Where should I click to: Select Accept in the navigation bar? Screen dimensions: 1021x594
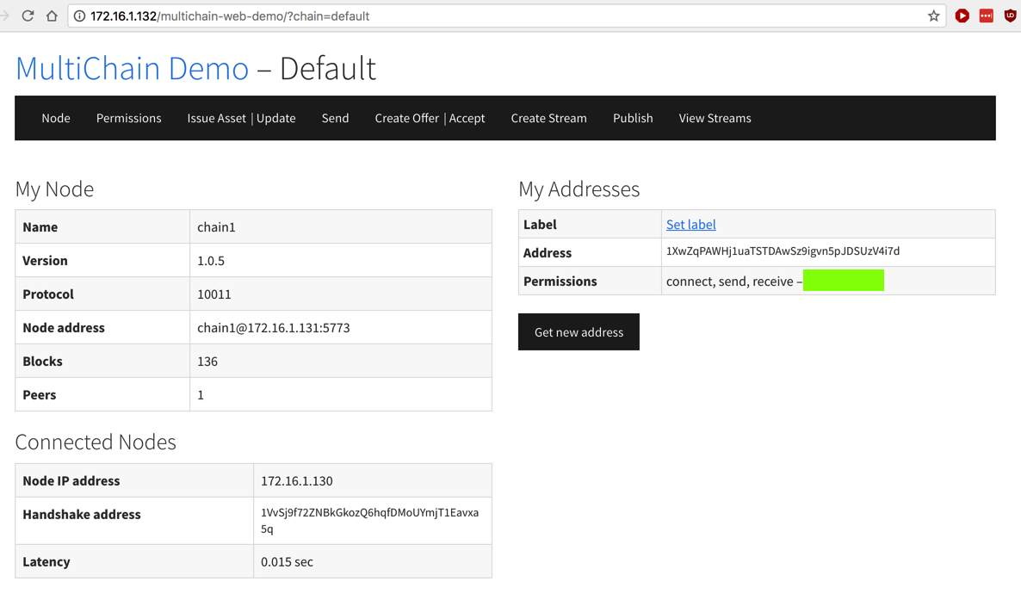(467, 118)
